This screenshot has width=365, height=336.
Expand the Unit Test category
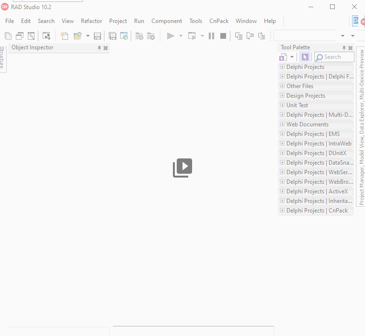tap(282, 105)
